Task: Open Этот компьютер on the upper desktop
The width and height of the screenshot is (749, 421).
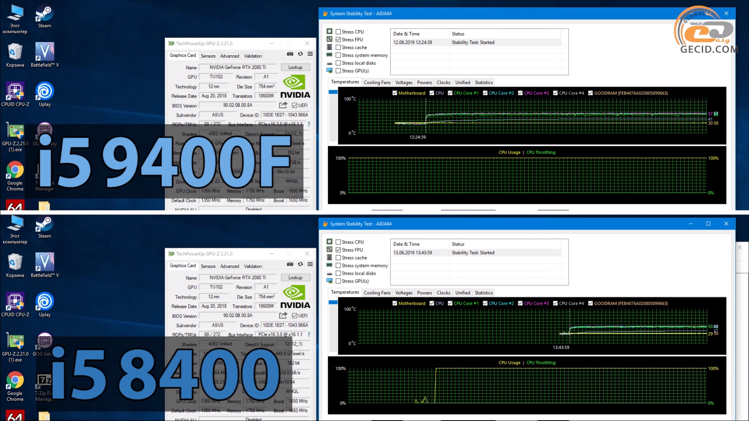Action: click(x=15, y=19)
